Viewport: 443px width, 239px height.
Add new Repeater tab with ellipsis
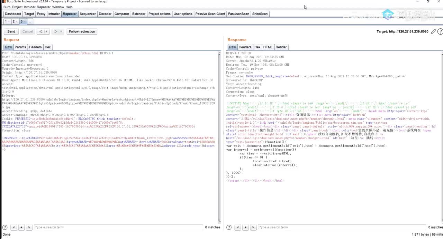(x=30, y=21)
